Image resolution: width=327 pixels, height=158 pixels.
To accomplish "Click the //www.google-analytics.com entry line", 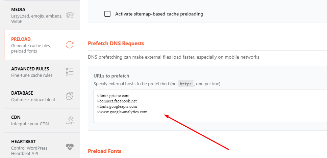I will click(x=122, y=112).
